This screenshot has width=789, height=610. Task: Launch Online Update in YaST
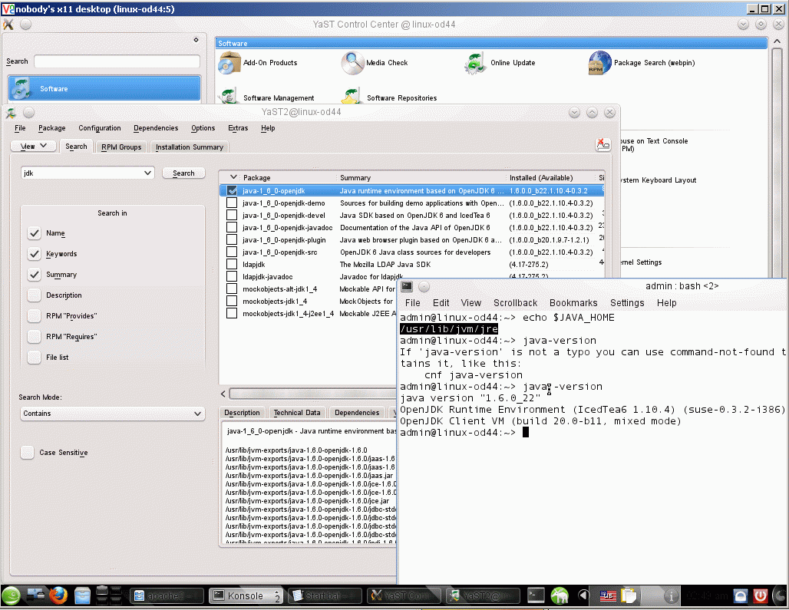pos(500,63)
